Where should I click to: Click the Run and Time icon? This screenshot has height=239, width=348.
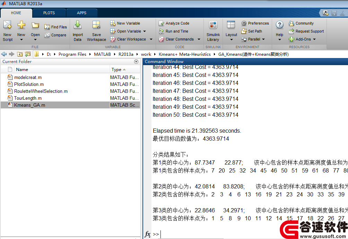[x=162, y=31]
